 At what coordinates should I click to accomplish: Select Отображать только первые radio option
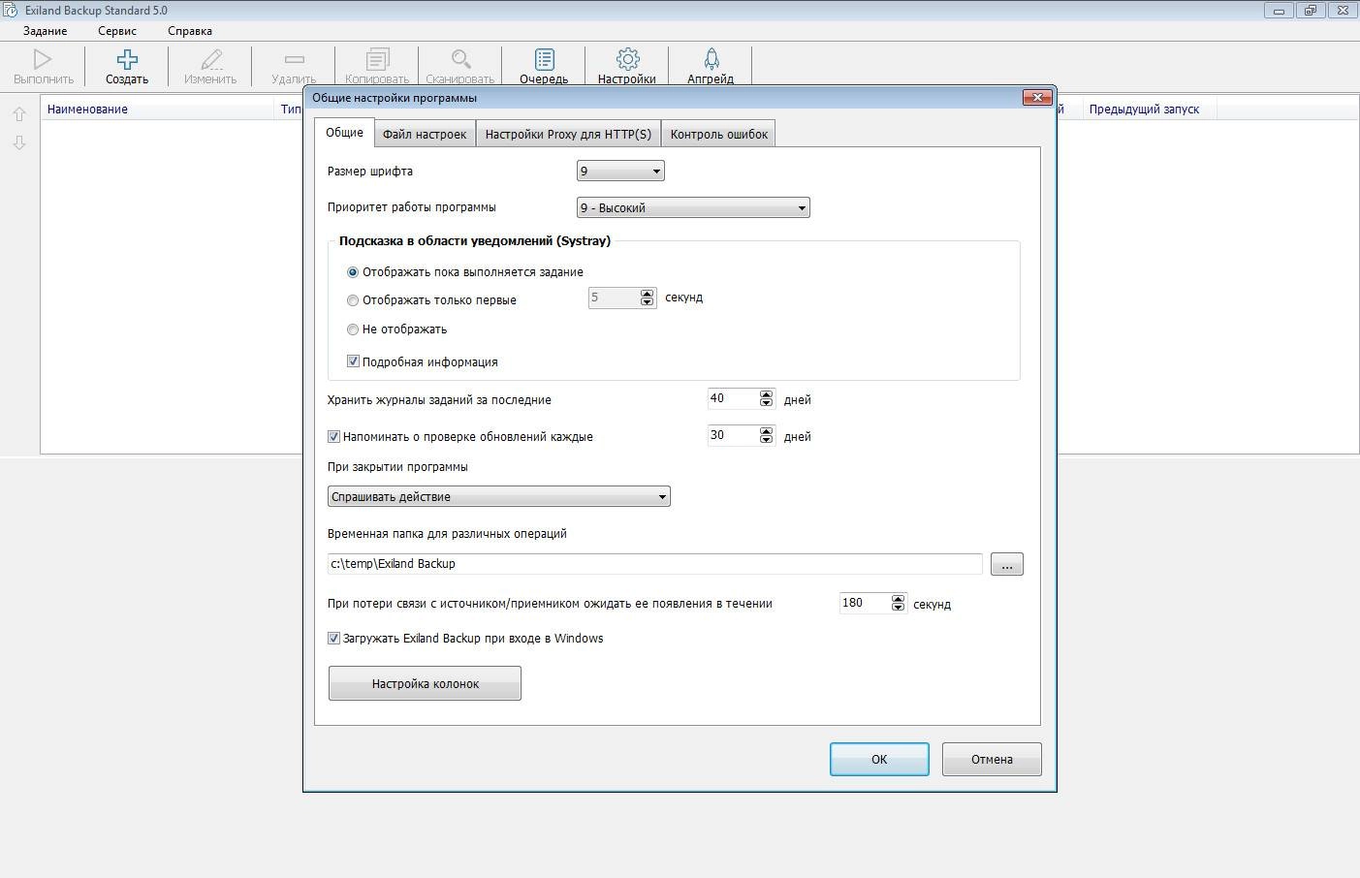353,300
